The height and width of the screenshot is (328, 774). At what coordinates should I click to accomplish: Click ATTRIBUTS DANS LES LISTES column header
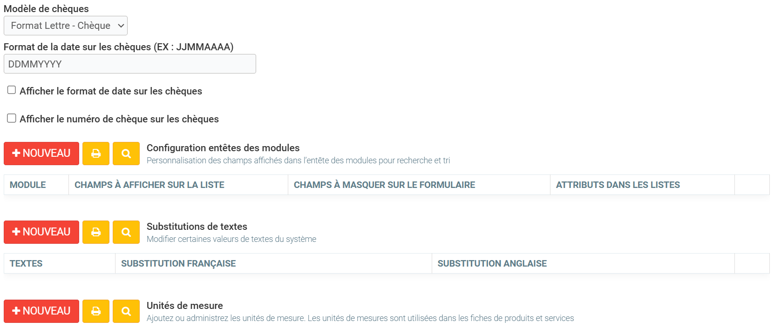[x=618, y=185]
